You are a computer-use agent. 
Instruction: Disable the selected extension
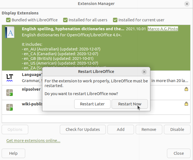tap(177, 129)
